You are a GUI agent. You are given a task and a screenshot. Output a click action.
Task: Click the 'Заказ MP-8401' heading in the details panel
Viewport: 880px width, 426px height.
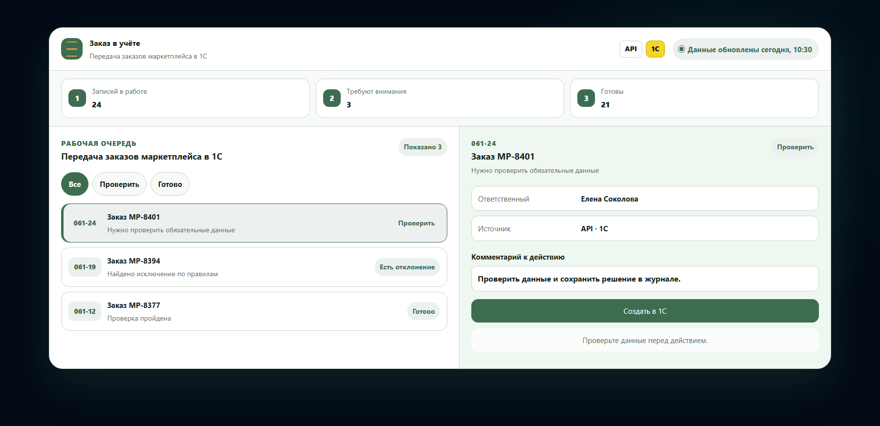point(503,157)
